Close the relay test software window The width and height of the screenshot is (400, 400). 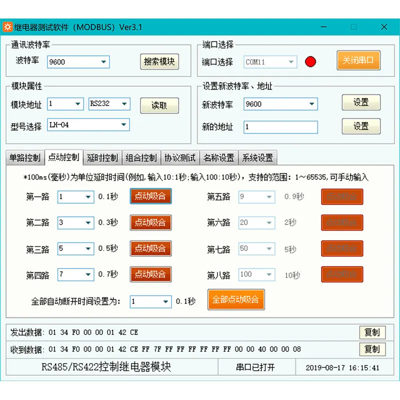pos(384,27)
